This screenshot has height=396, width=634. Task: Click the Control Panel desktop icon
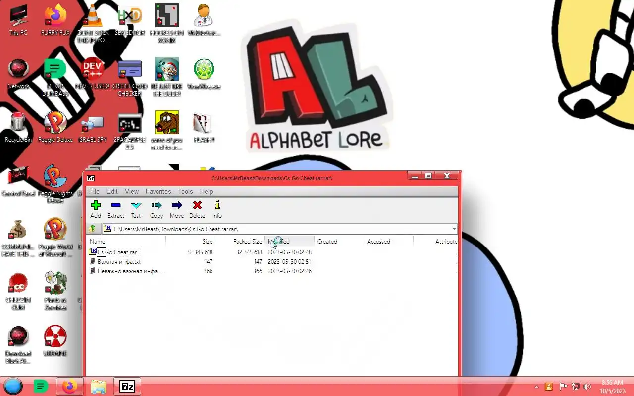(x=18, y=181)
